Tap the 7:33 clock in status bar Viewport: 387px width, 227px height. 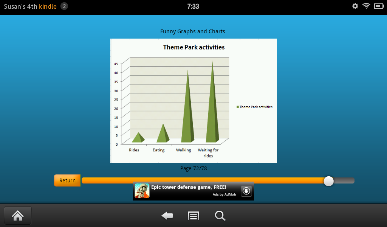tap(193, 6)
